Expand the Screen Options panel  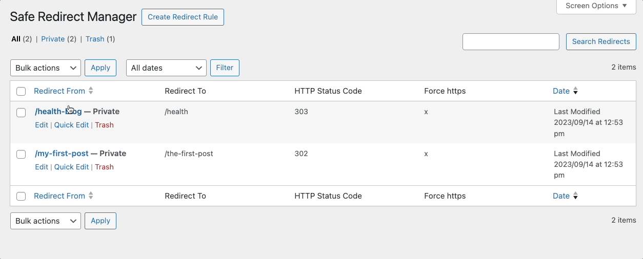click(x=596, y=6)
